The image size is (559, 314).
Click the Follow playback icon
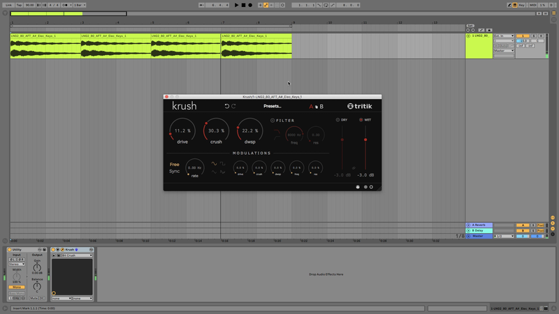point(202,5)
